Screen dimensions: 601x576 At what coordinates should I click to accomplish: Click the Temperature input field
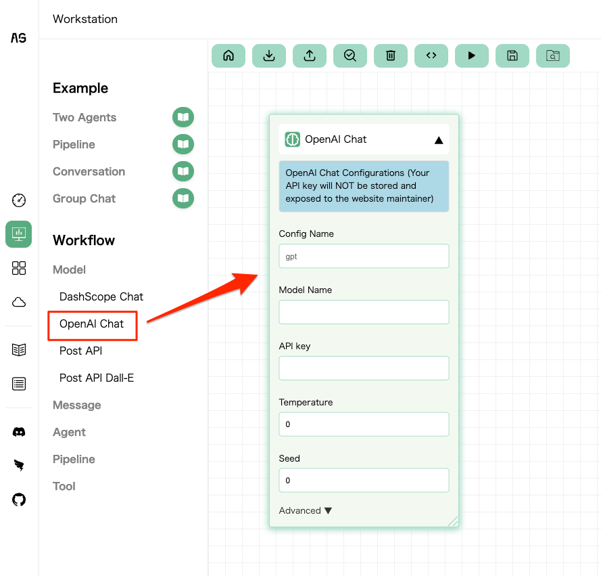[x=364, y=424]
